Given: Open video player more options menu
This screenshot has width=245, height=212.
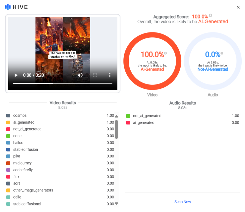Looking at the screenshot, I should coord(110,75).
